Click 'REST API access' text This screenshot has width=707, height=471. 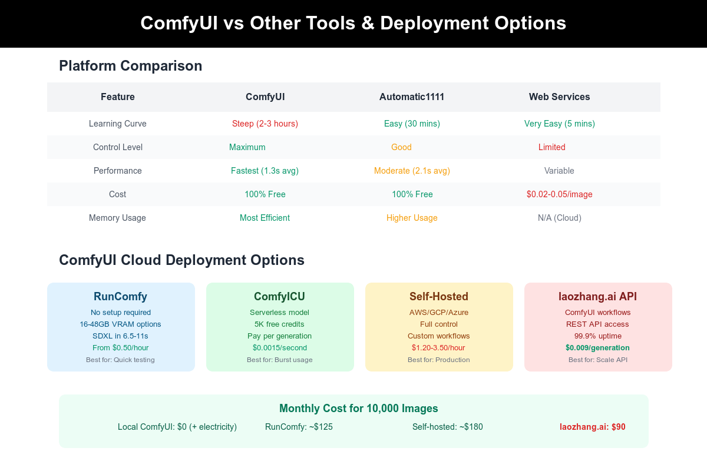tap(598, 324)
